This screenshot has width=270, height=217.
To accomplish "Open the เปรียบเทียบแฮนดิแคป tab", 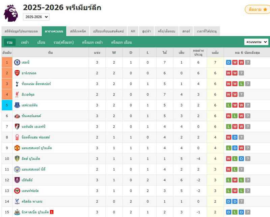I will [108, 31].
